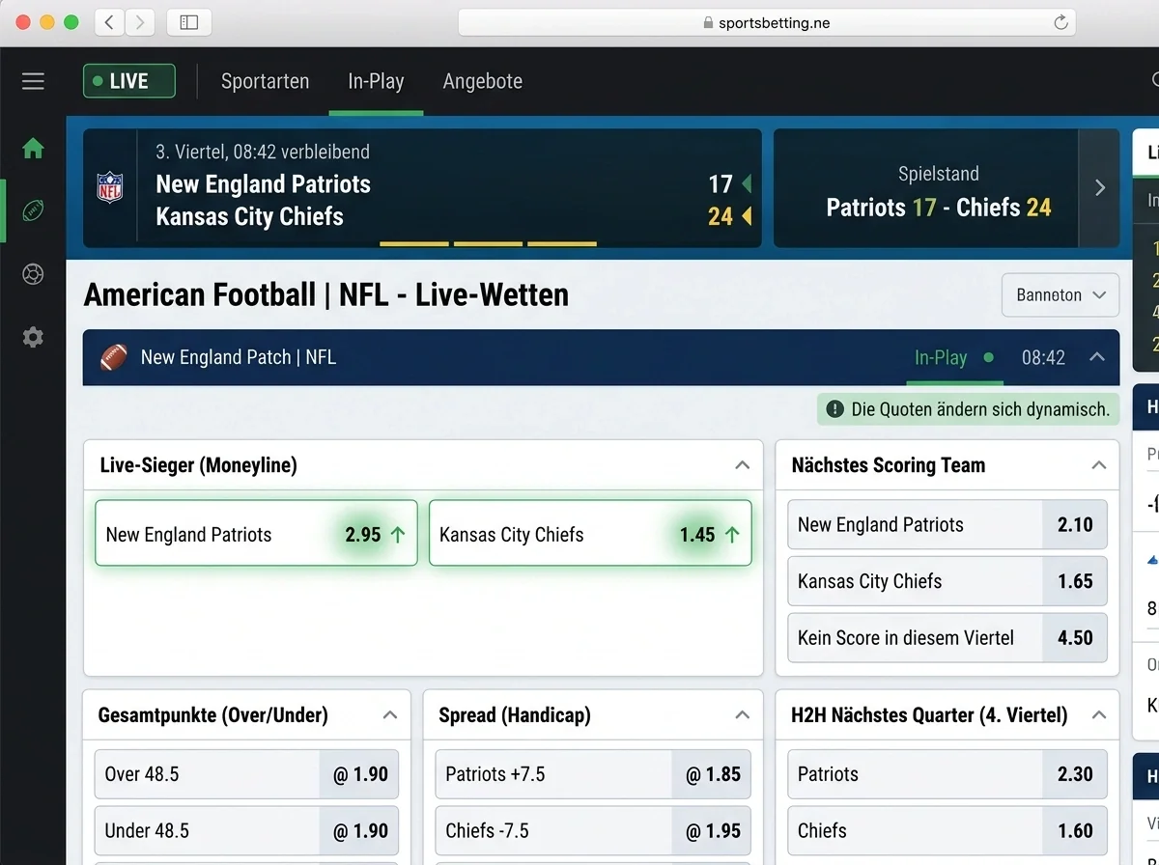Click green up arrow next to 1.45
Image resolution: width=1159 pixels, height=865 pixels.
pos(732,534)
